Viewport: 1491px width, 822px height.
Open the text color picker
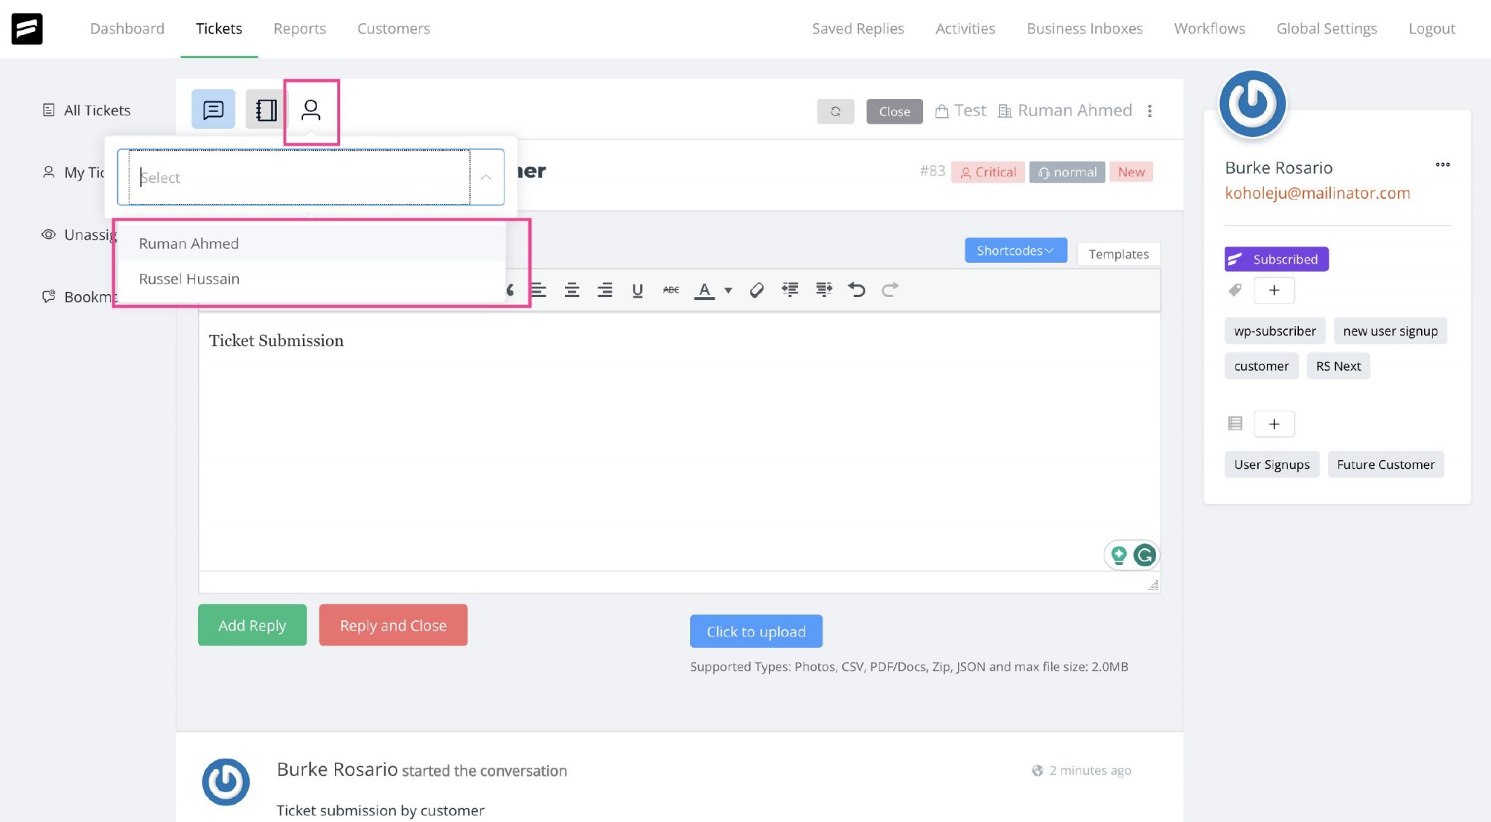(704, 289)
